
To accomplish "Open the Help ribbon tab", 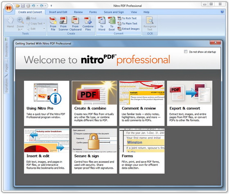I will (146, 12).
